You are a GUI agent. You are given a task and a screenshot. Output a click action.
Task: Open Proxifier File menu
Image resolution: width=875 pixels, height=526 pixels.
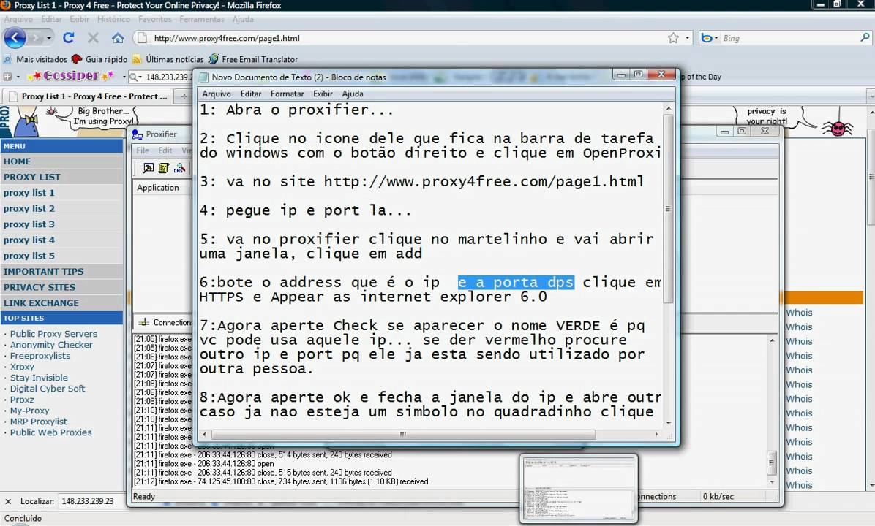tap(143, 150)
